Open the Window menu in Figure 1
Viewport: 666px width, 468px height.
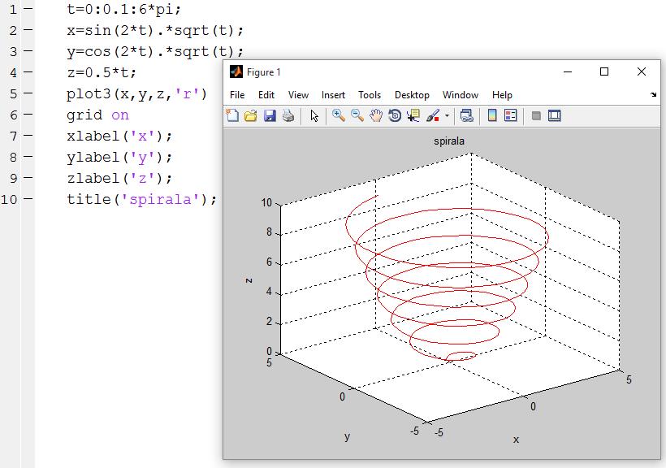(x=461, y=95)
